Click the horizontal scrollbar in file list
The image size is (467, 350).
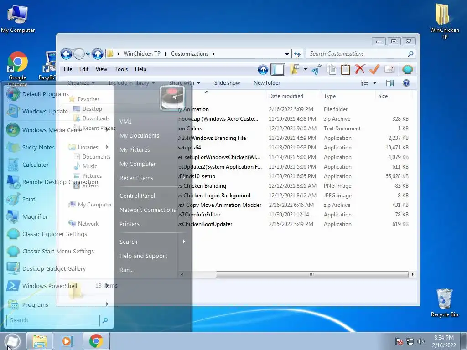pyautogui.click(x=312, y=274)
